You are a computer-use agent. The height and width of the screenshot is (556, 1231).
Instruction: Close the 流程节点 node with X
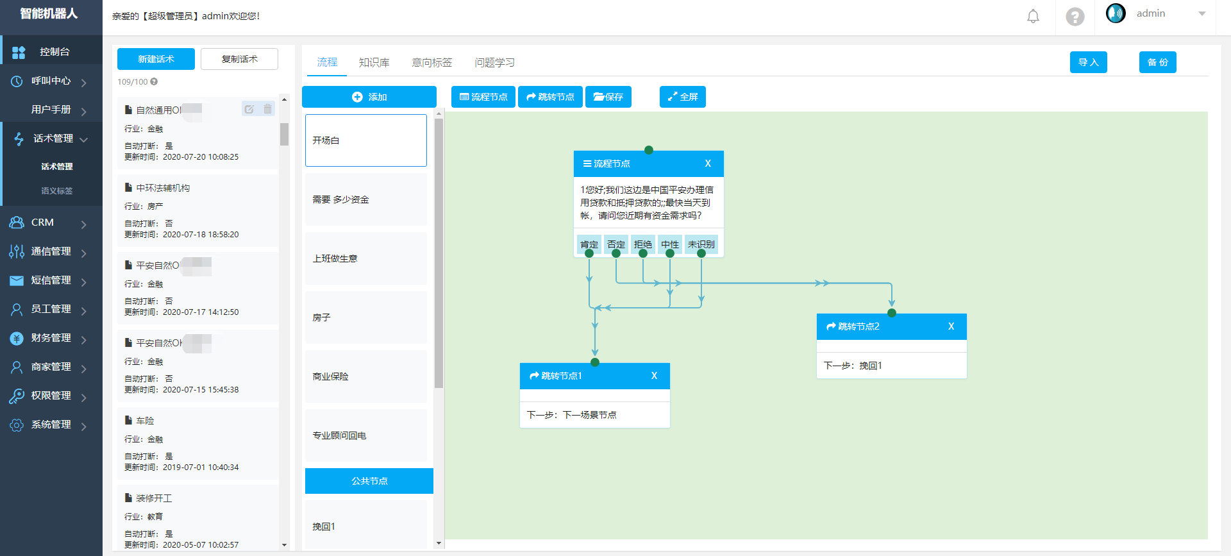pyautogui.click(x=708, y=164)
